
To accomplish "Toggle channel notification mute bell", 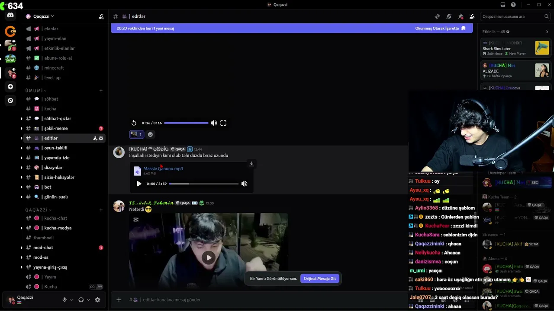I will (x=449, y=16).
